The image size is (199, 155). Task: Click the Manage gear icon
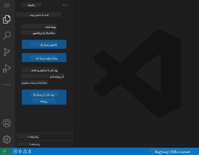(7, 139)
